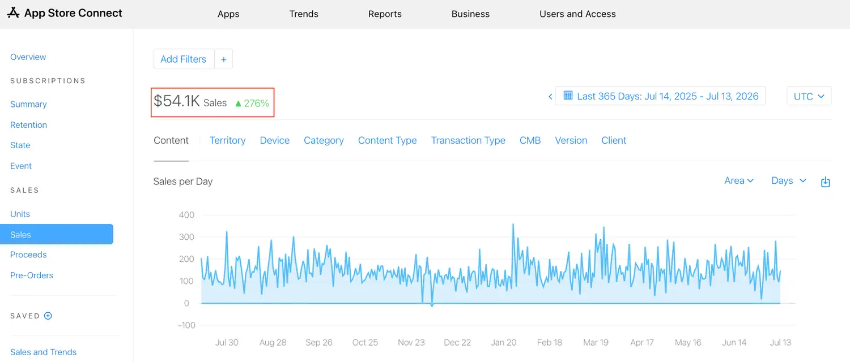Switch to the Transaction Type tab

(x=468, y=141)
